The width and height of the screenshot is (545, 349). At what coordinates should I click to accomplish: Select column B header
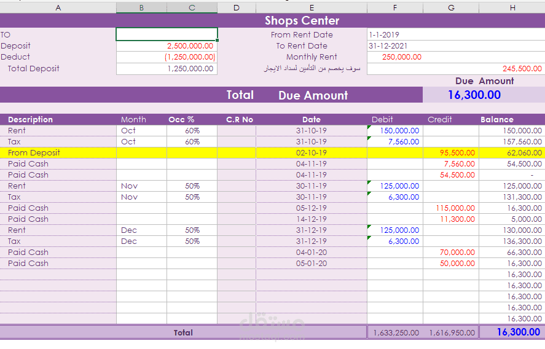141,7
